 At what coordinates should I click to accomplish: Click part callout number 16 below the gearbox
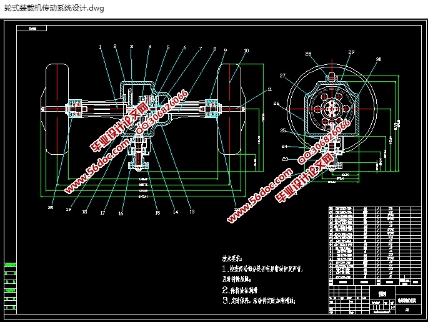121,213
